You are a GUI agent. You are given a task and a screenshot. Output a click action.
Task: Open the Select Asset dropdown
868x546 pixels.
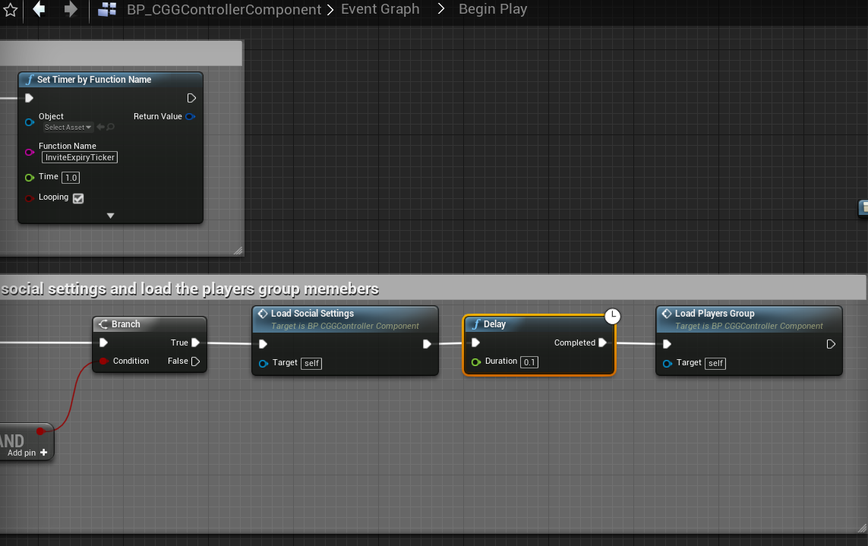click(68, 128)
